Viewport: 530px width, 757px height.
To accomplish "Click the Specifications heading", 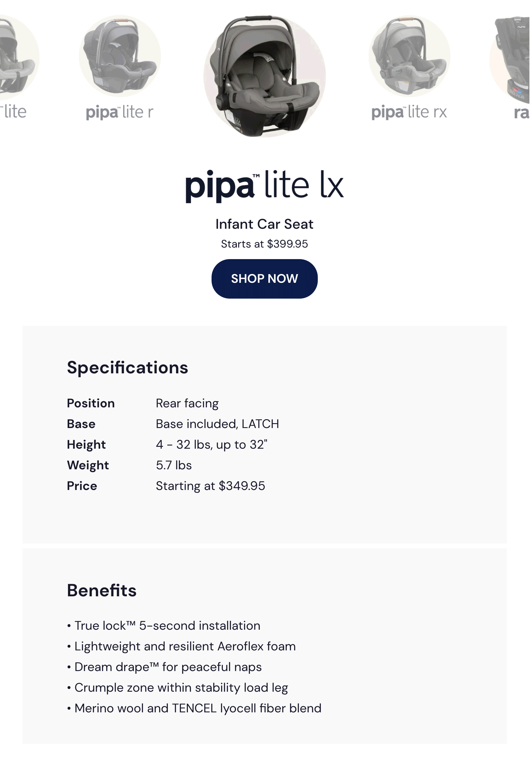I will click(127, 367).
